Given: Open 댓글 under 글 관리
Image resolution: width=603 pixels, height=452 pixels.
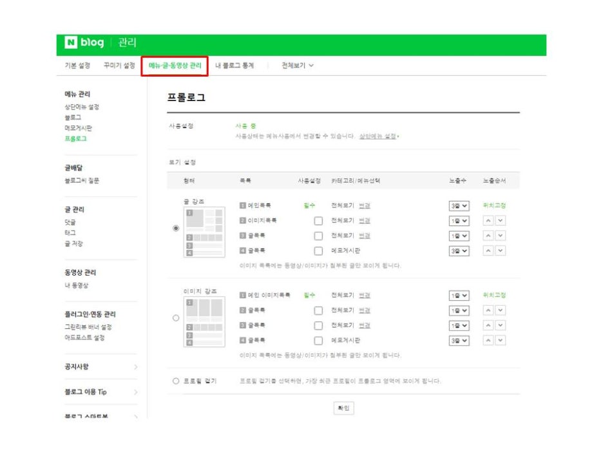Looking at the screenshot, I should click(70, 222).
